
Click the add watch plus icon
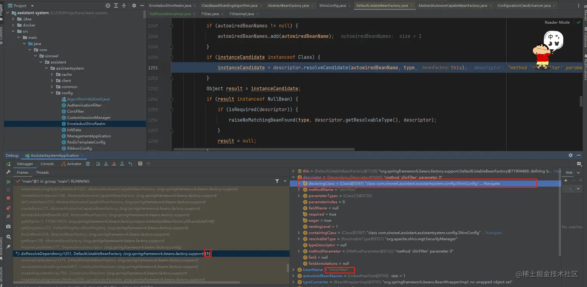(x=566, y=180)
